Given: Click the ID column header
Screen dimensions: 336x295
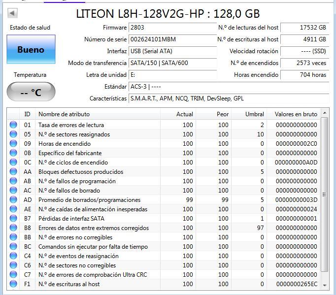Looking at the screenshot, I should (x=27, y=114).
